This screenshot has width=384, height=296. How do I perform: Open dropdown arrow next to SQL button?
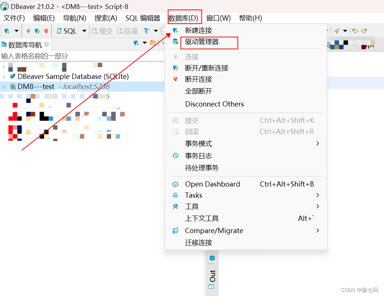coord(84,31)
